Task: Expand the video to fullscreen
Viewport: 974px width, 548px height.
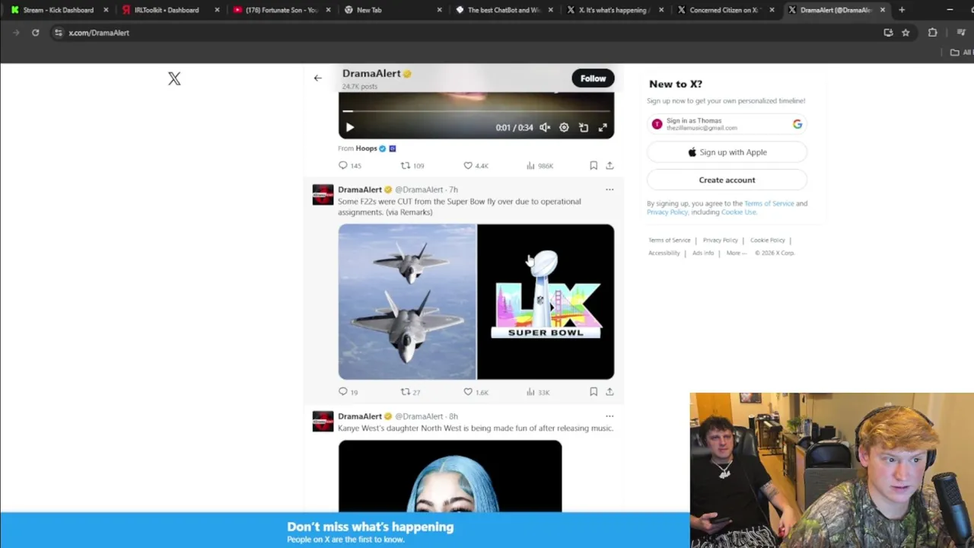Action: click(x=603, y=128)
